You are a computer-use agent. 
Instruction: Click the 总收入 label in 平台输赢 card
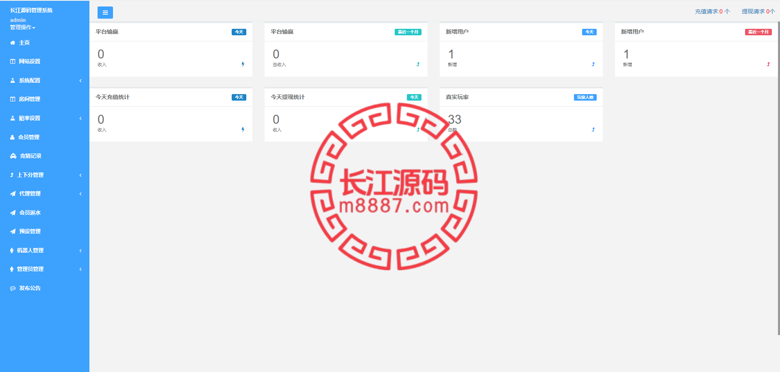coord(279,65)
